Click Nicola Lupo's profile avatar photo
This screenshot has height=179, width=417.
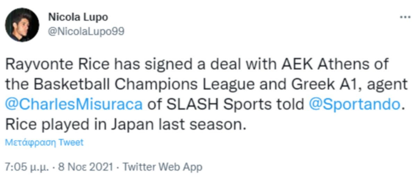(22, 25)
